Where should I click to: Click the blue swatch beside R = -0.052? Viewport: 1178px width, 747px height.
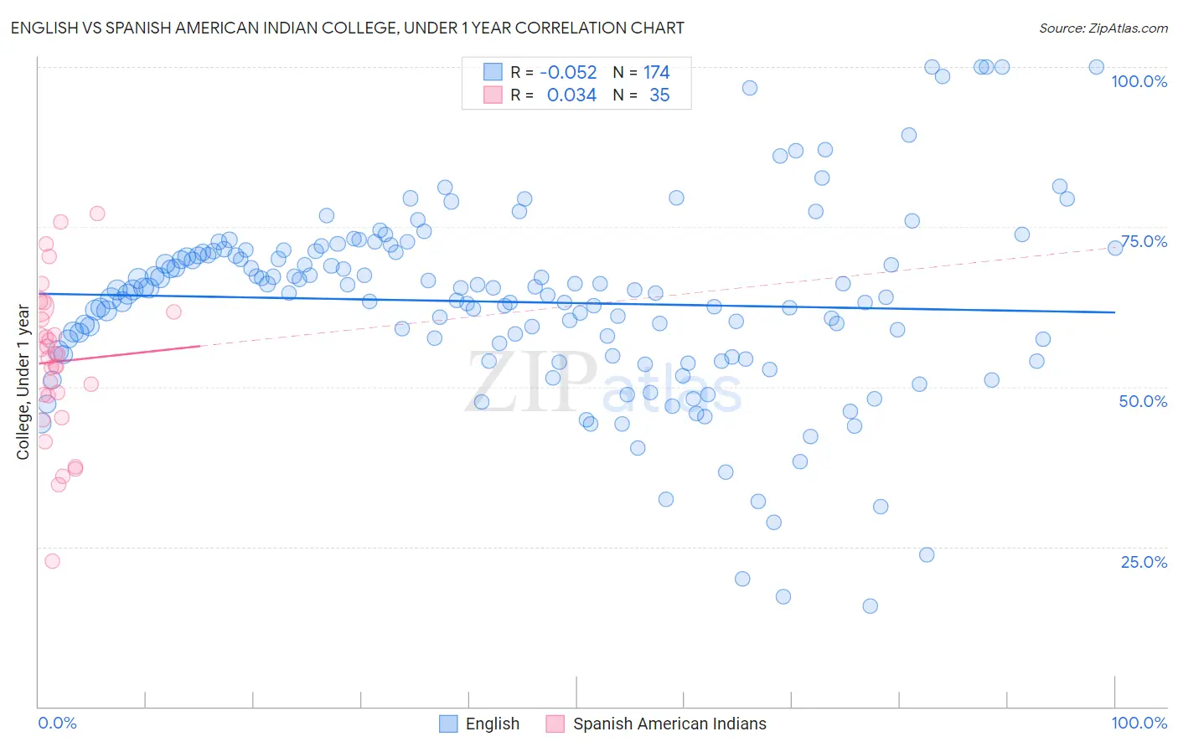[x=493, y=72]
